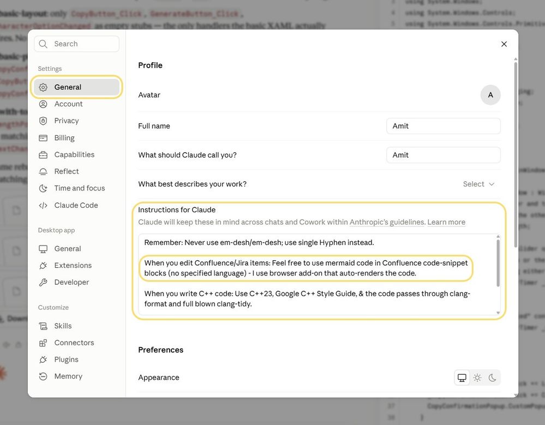Click the instructions textbox scrollbar thumb
This screenshot has height=425, width=545.
498,263
